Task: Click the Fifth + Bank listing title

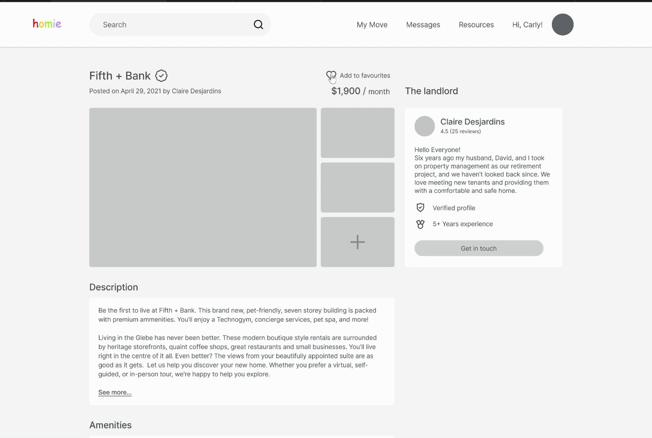Action: [120, 76]
